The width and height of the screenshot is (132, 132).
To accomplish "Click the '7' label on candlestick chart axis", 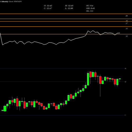I will click(x=125, y=115).
